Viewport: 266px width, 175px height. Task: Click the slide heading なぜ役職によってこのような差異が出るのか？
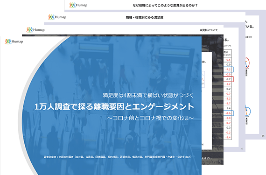click(x=165, y=6)
